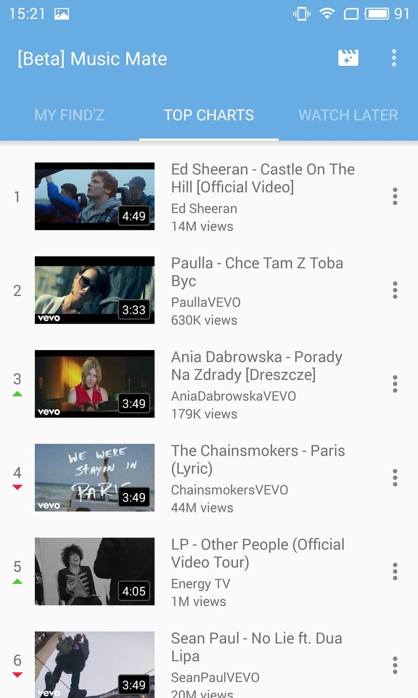Image resolution: width=418 pixels, height=698 pixels.
Task: Tap the movie clapper icon in header
Action: 348,58
